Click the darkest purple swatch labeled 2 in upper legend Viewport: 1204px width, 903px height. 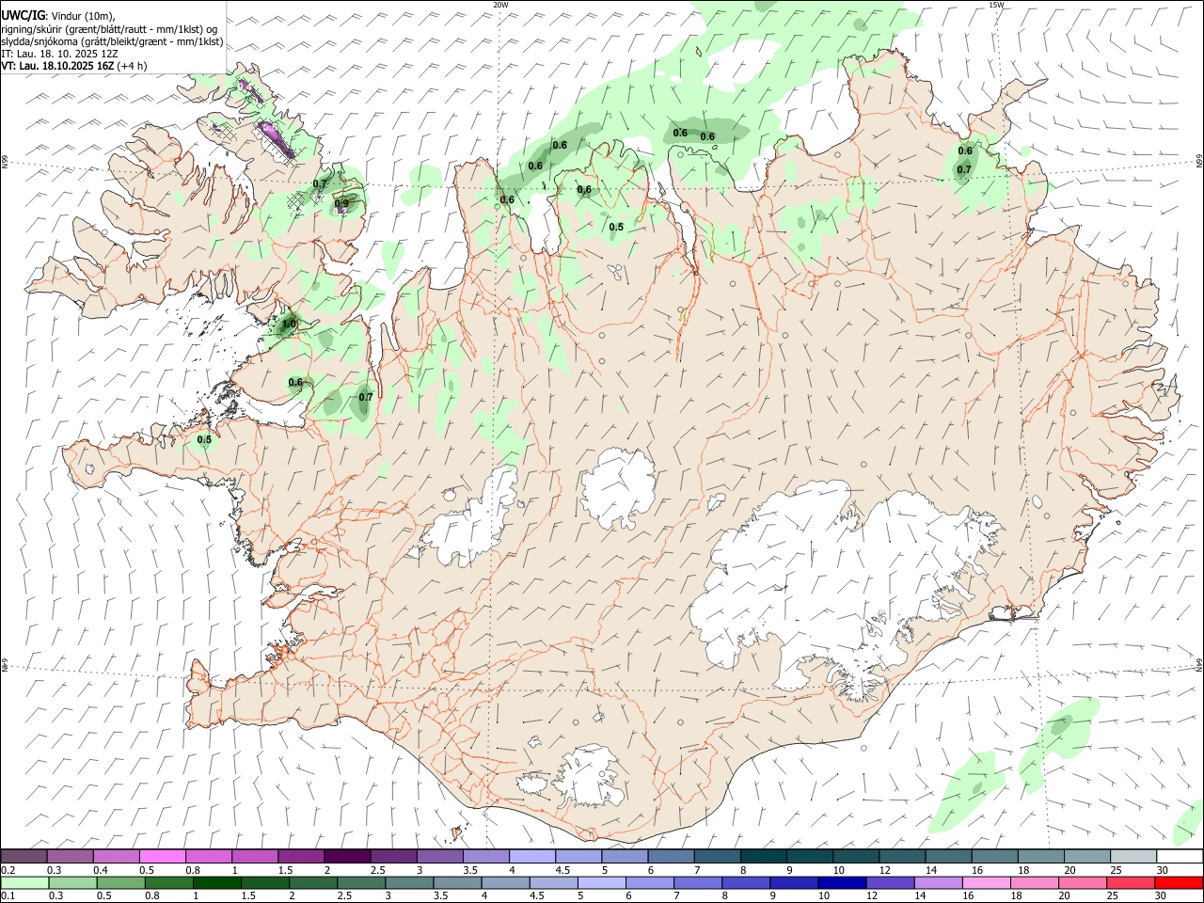click(x=346, y=857)
